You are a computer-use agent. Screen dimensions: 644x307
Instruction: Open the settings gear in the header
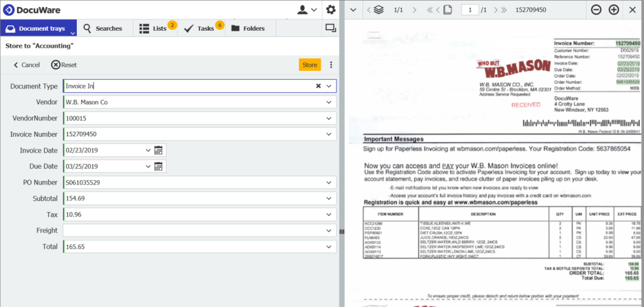coord(330,10)
